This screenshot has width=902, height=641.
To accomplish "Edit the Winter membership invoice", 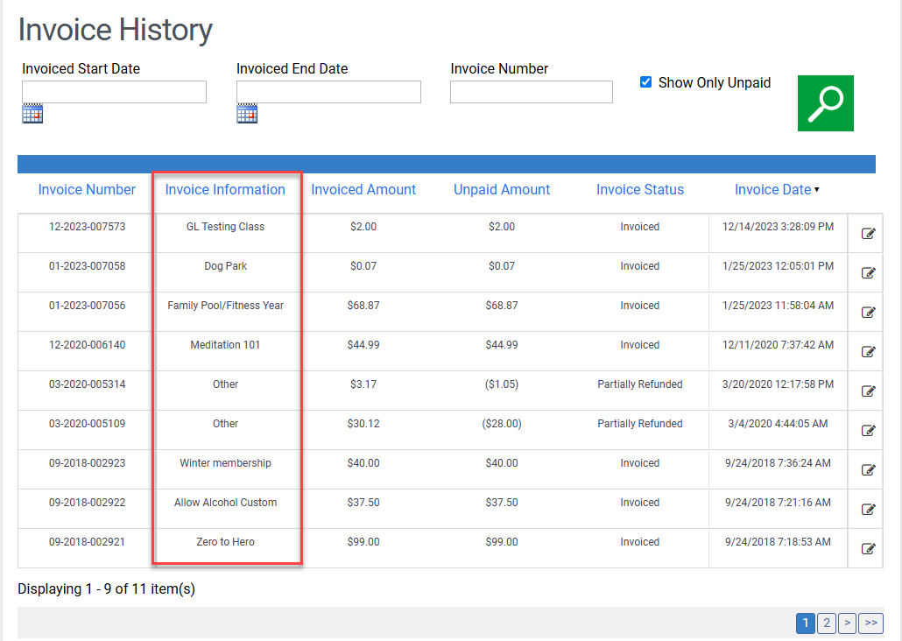I will [x=868, y=469].
